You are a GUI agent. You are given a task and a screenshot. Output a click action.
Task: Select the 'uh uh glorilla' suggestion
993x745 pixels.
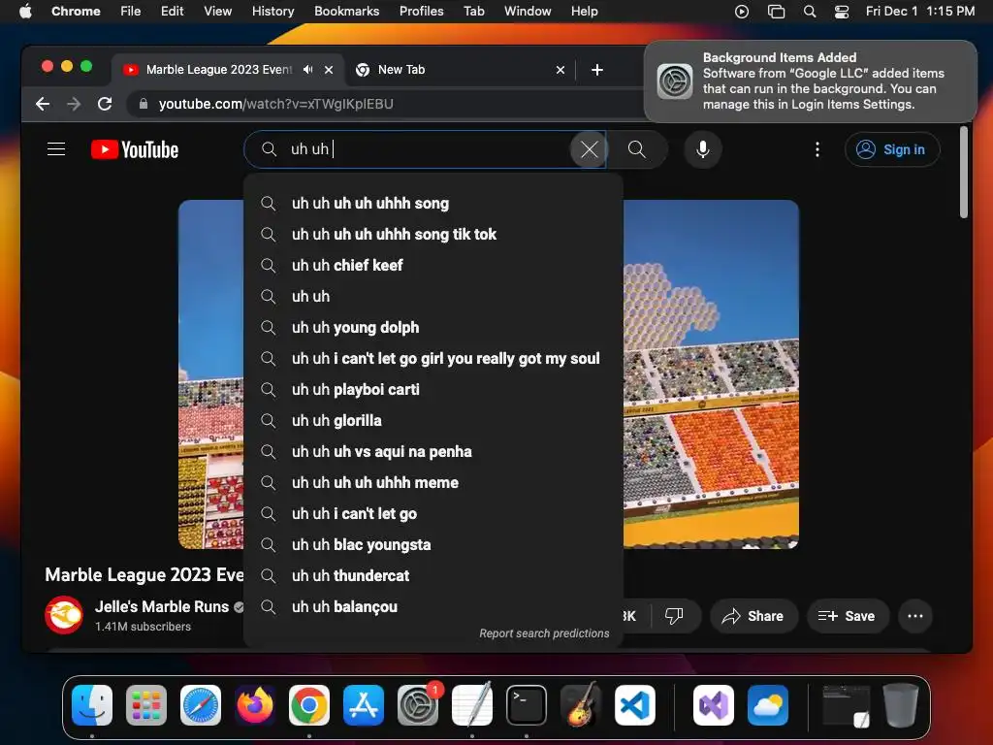[x=433, y=421]
